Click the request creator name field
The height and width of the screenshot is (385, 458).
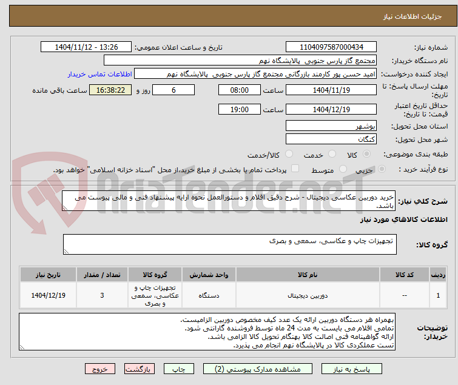(x=255, y=74)
